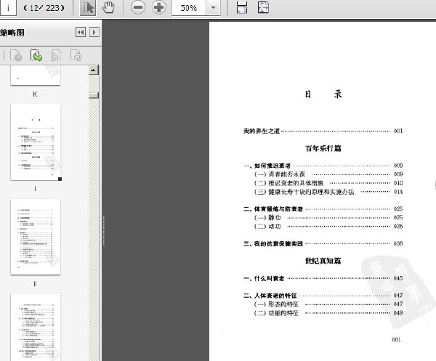Image resolution: width=436 pixels, height=361 pixels.
Task: Open thumbnail of page ii
Action: tap(36, 237)
